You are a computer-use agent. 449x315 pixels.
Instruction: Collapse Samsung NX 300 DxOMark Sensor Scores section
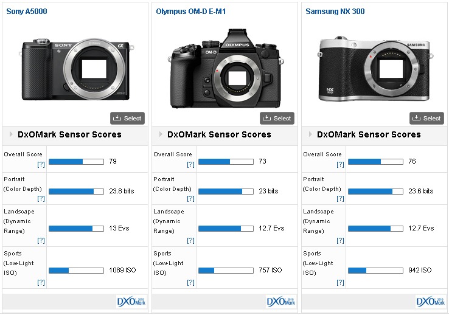[x=310, y=134]
